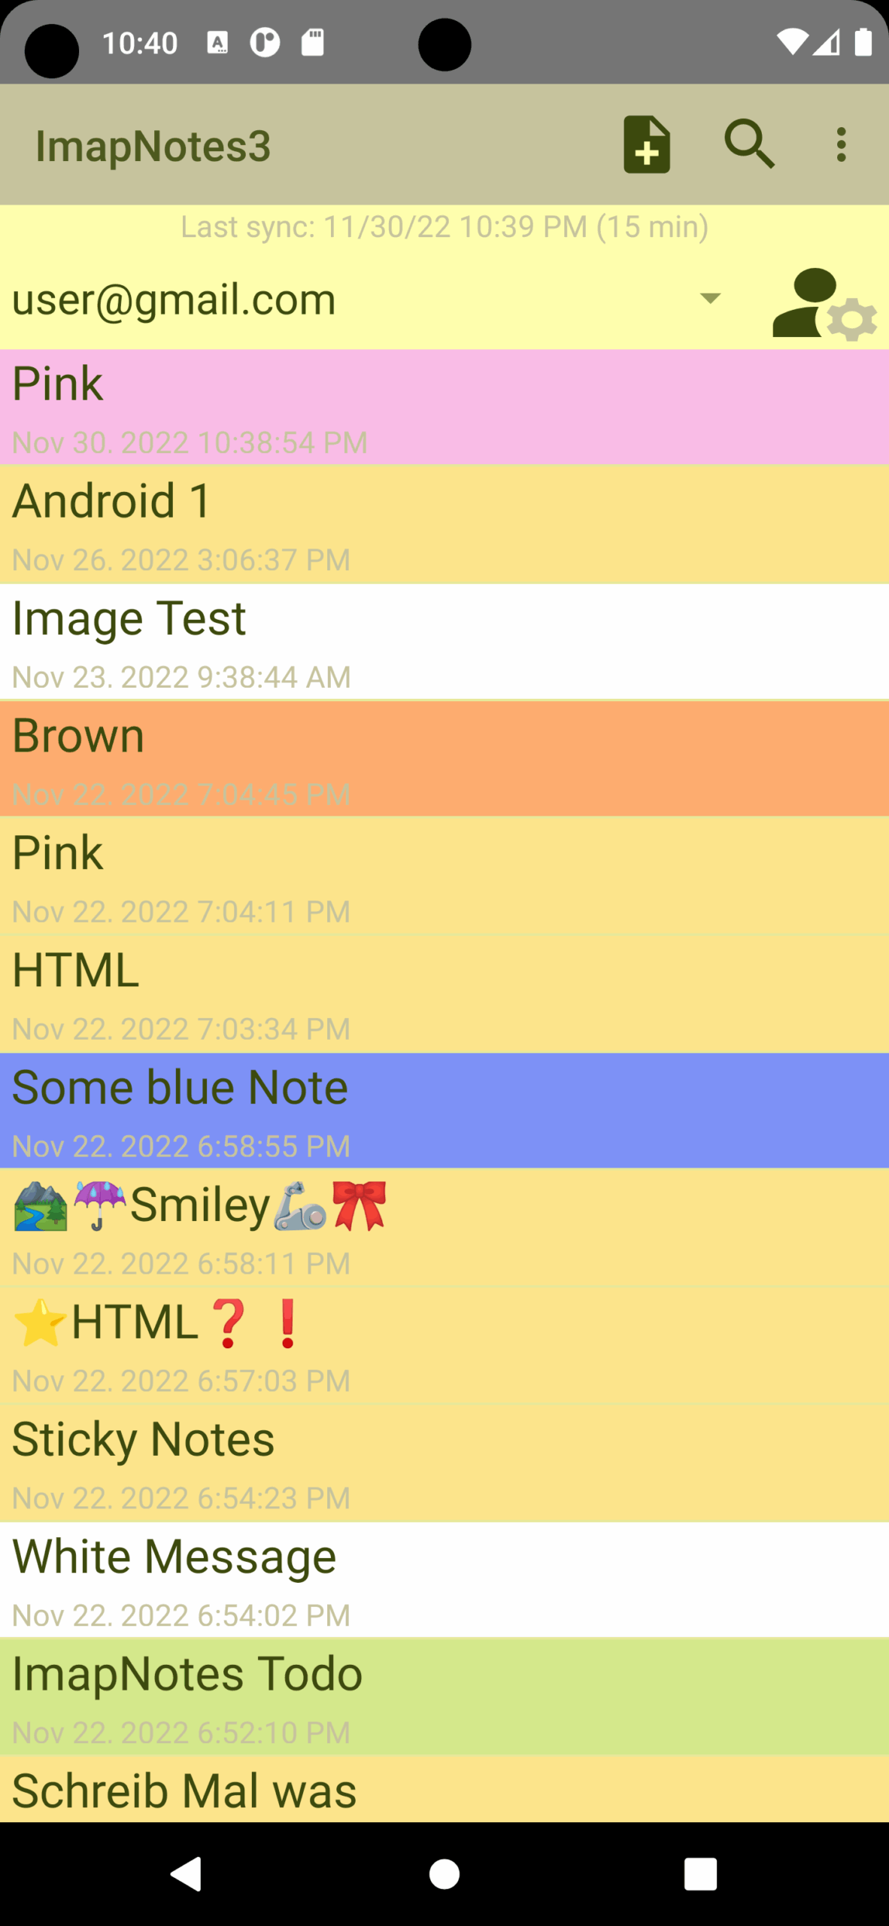Open the orange Brown note

pos(444,759)
